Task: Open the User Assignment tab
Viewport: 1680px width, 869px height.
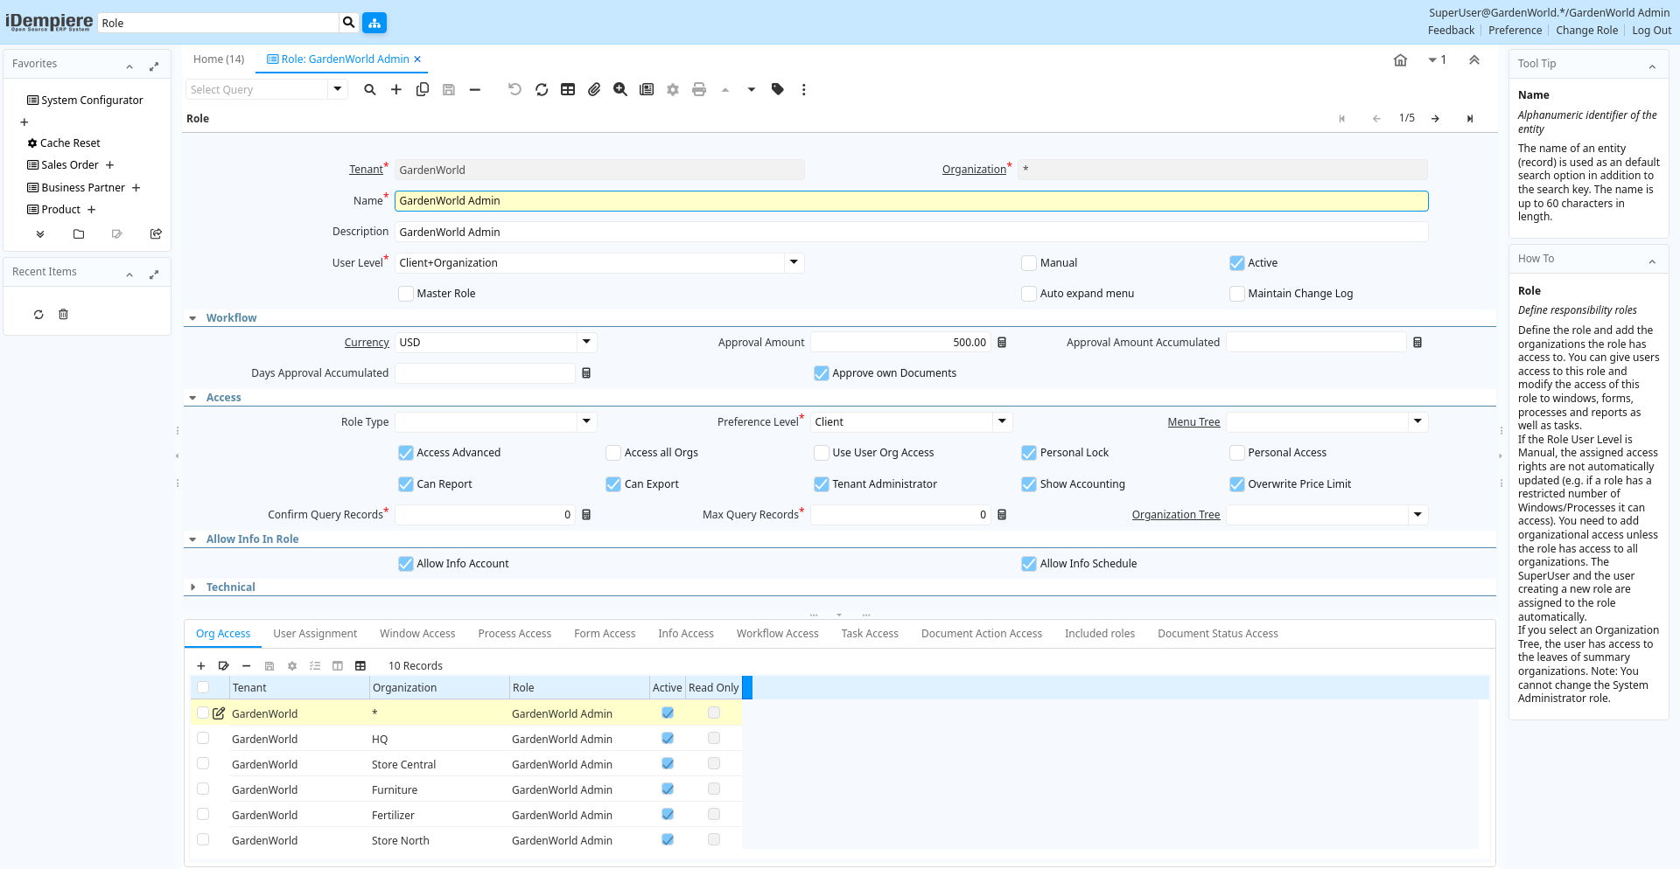Action: click(315, 634)
